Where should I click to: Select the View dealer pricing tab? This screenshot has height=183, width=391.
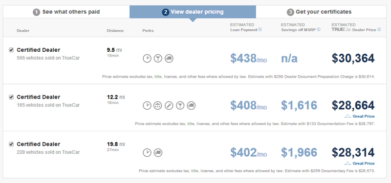(x=193, y=12)
